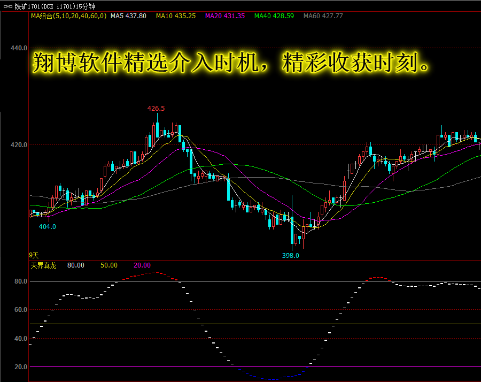Click the 40.0 oscillator axis label
Image resolution: width=481 pixels, height=382 pixels.
click(x=21, y=338)
